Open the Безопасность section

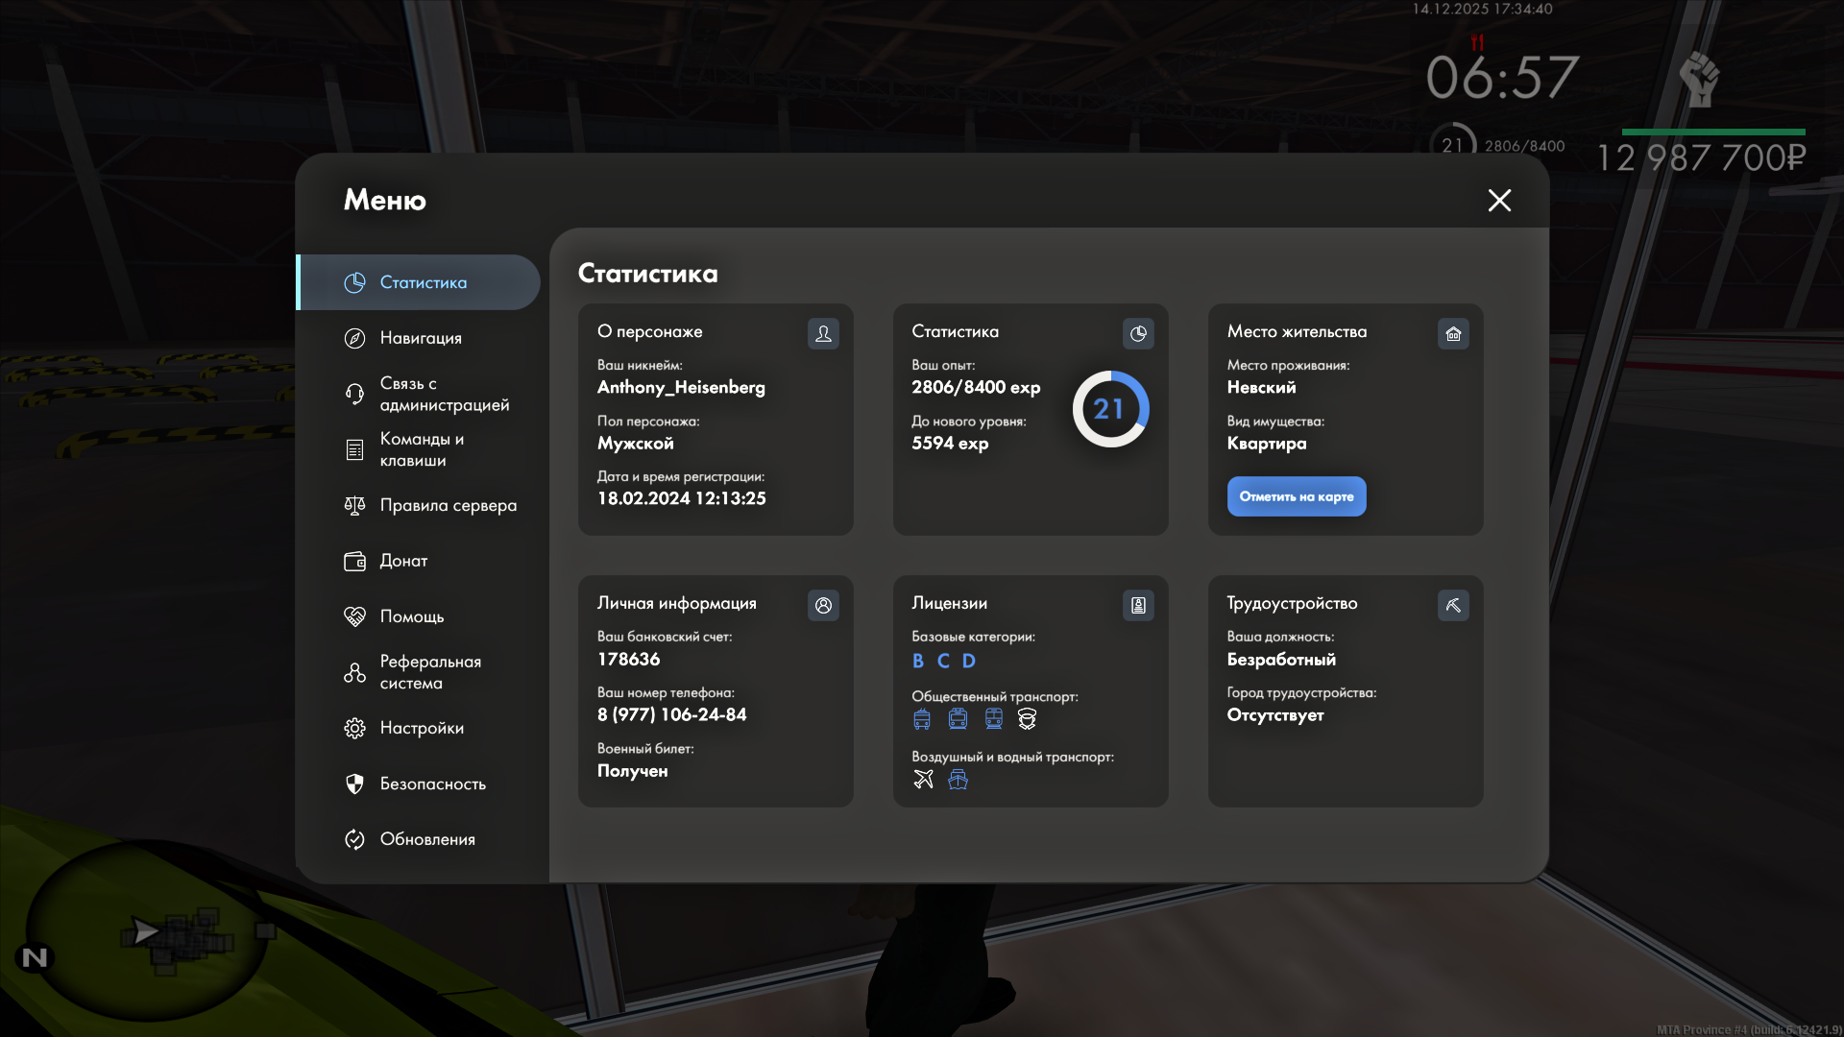coord(432,784)
